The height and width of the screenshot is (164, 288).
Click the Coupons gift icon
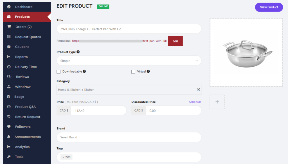(9, 47)
